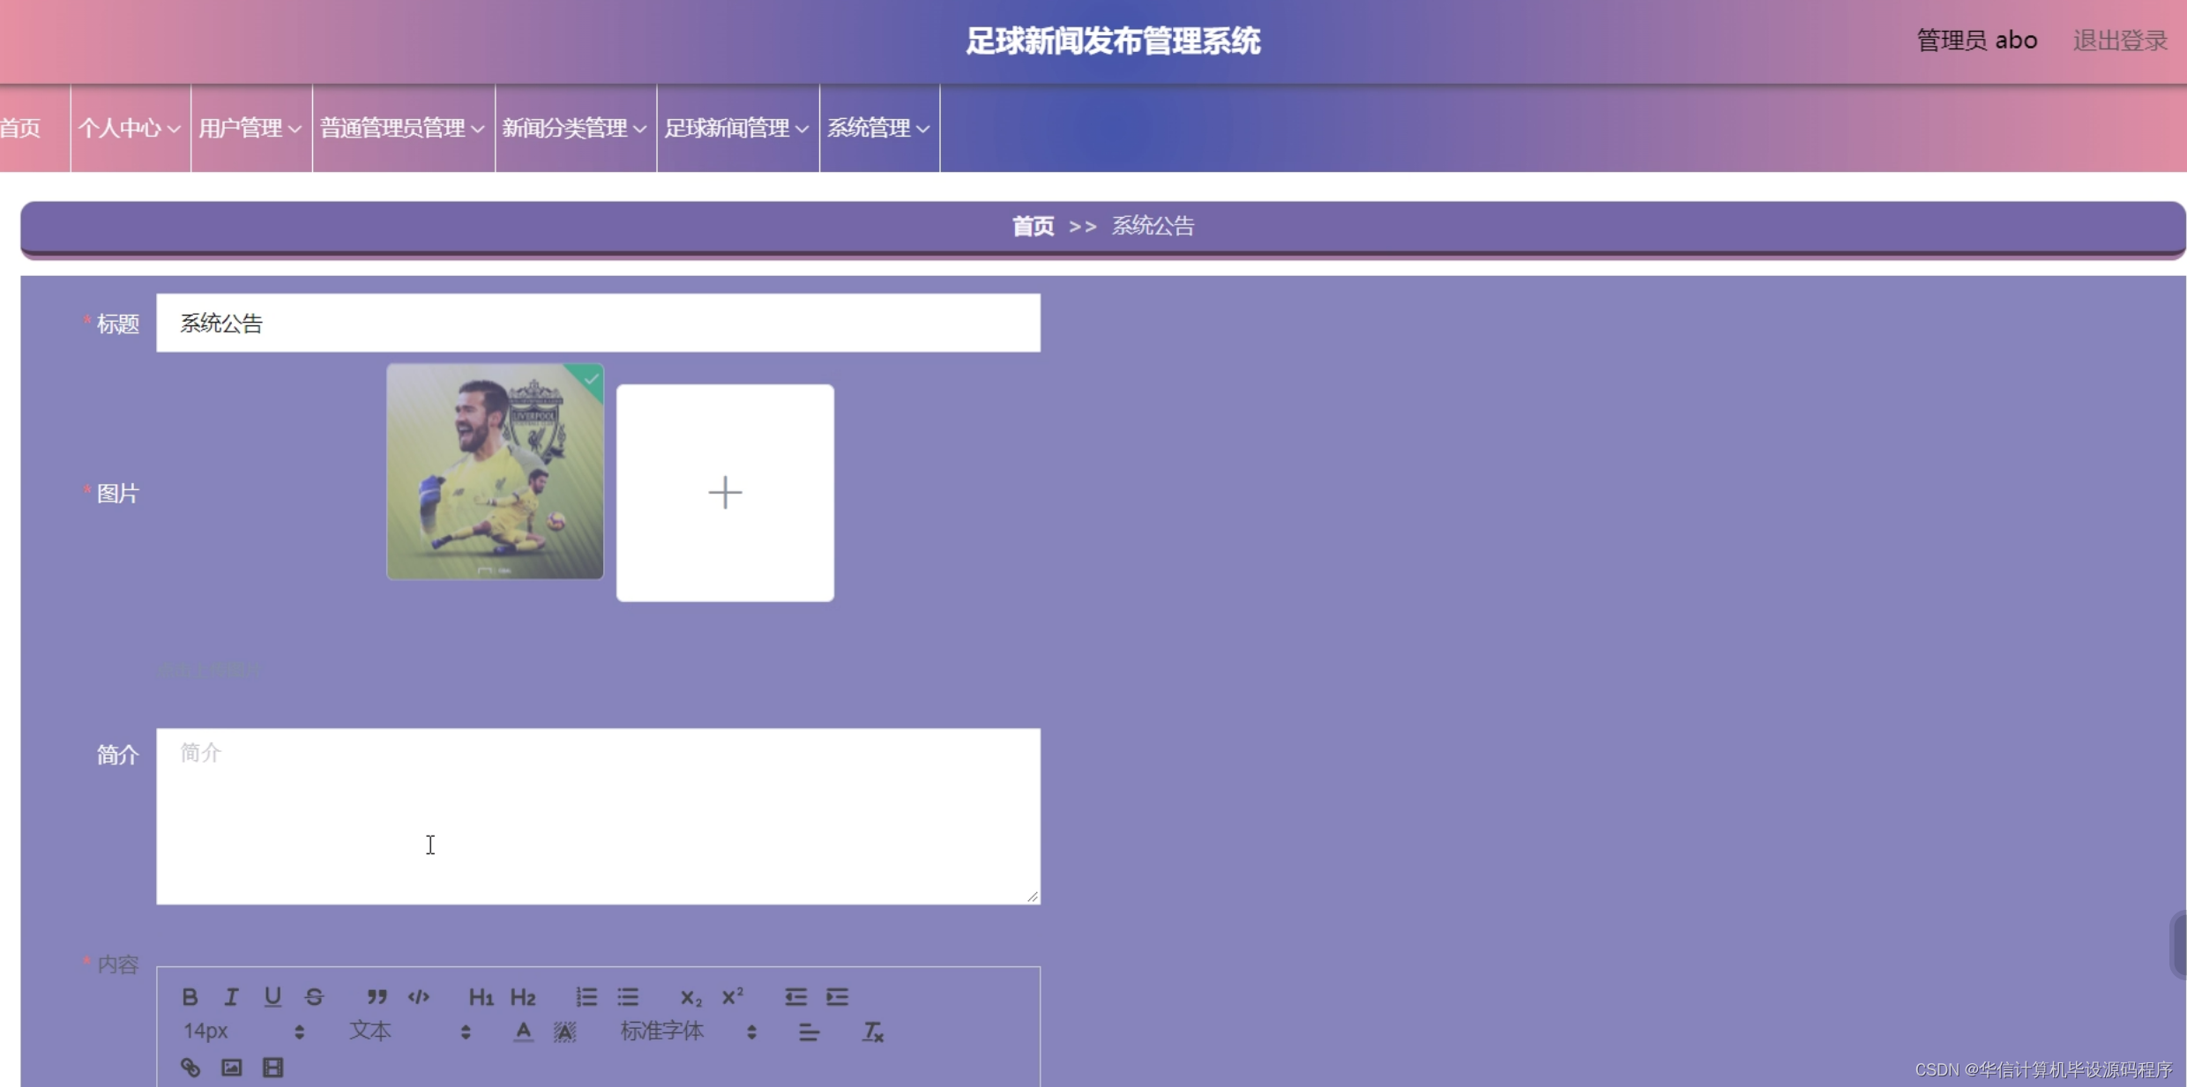Toggle subscript formatting
Viewport: 2187px width, 1087px height.
point(690,996)
